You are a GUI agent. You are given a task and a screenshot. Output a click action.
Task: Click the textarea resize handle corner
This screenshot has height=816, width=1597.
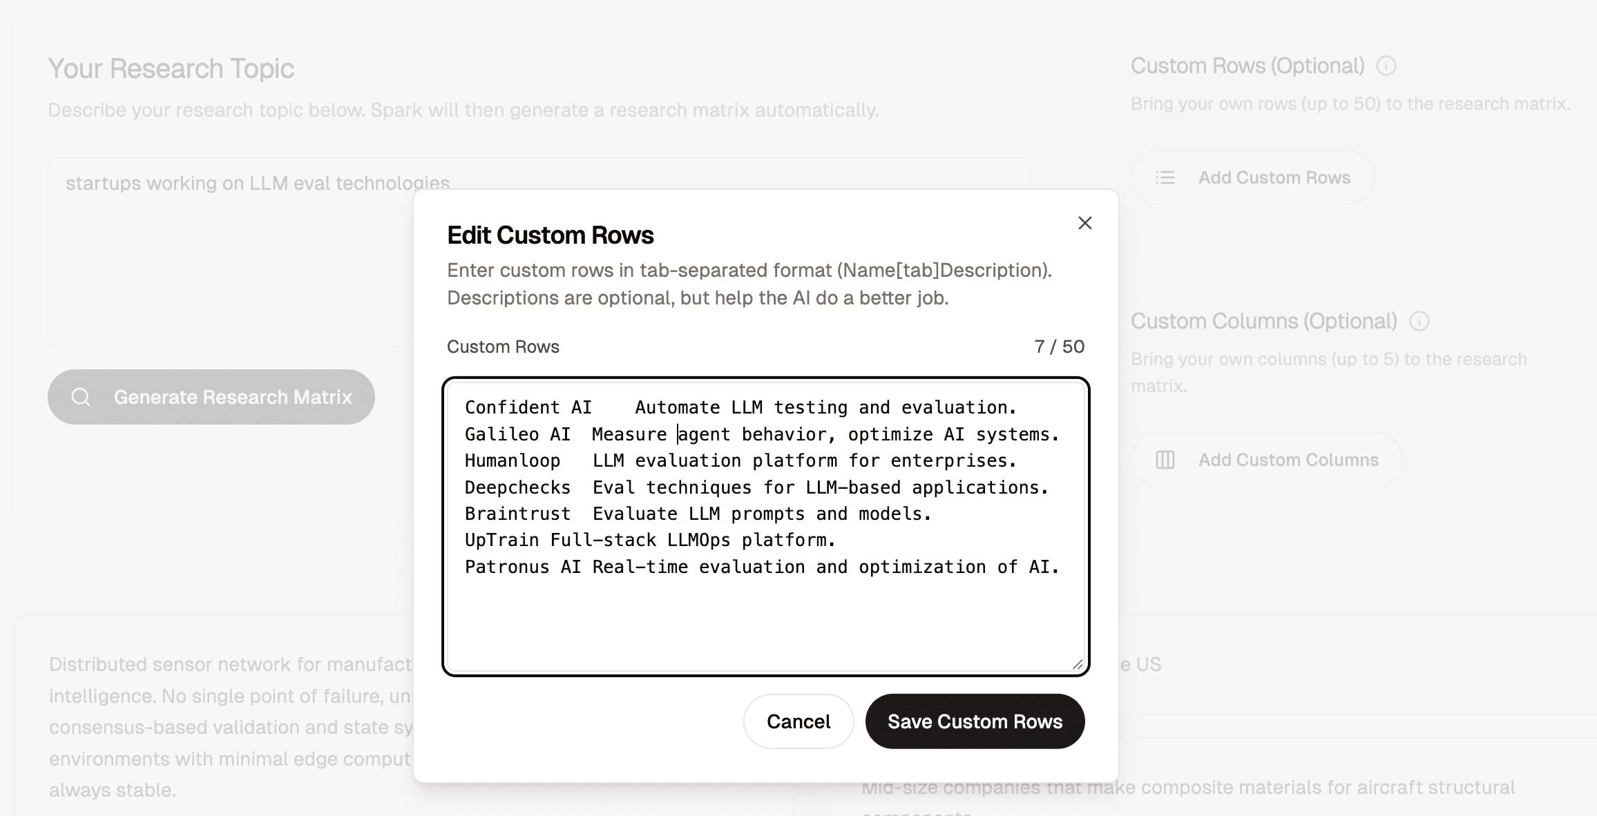1078,664
